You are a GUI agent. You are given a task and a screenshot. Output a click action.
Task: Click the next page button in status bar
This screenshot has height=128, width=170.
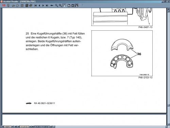pos(30,127)
